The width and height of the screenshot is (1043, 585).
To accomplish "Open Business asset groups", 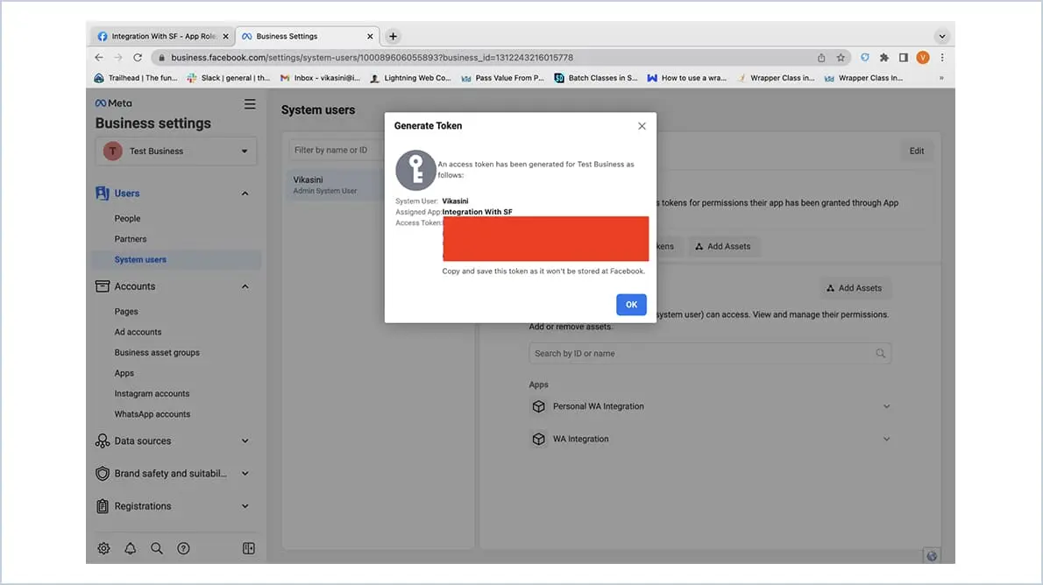I will [x=157, y=352].
